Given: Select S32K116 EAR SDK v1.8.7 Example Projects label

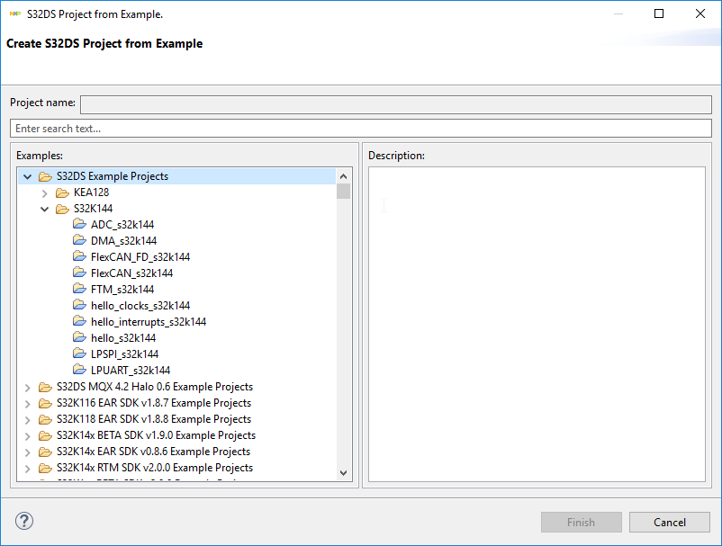Looking at the screenshot, I should (154, 403).
